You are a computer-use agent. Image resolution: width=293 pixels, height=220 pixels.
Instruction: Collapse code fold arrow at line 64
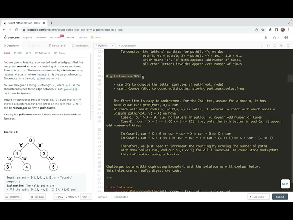coord(103,187)
